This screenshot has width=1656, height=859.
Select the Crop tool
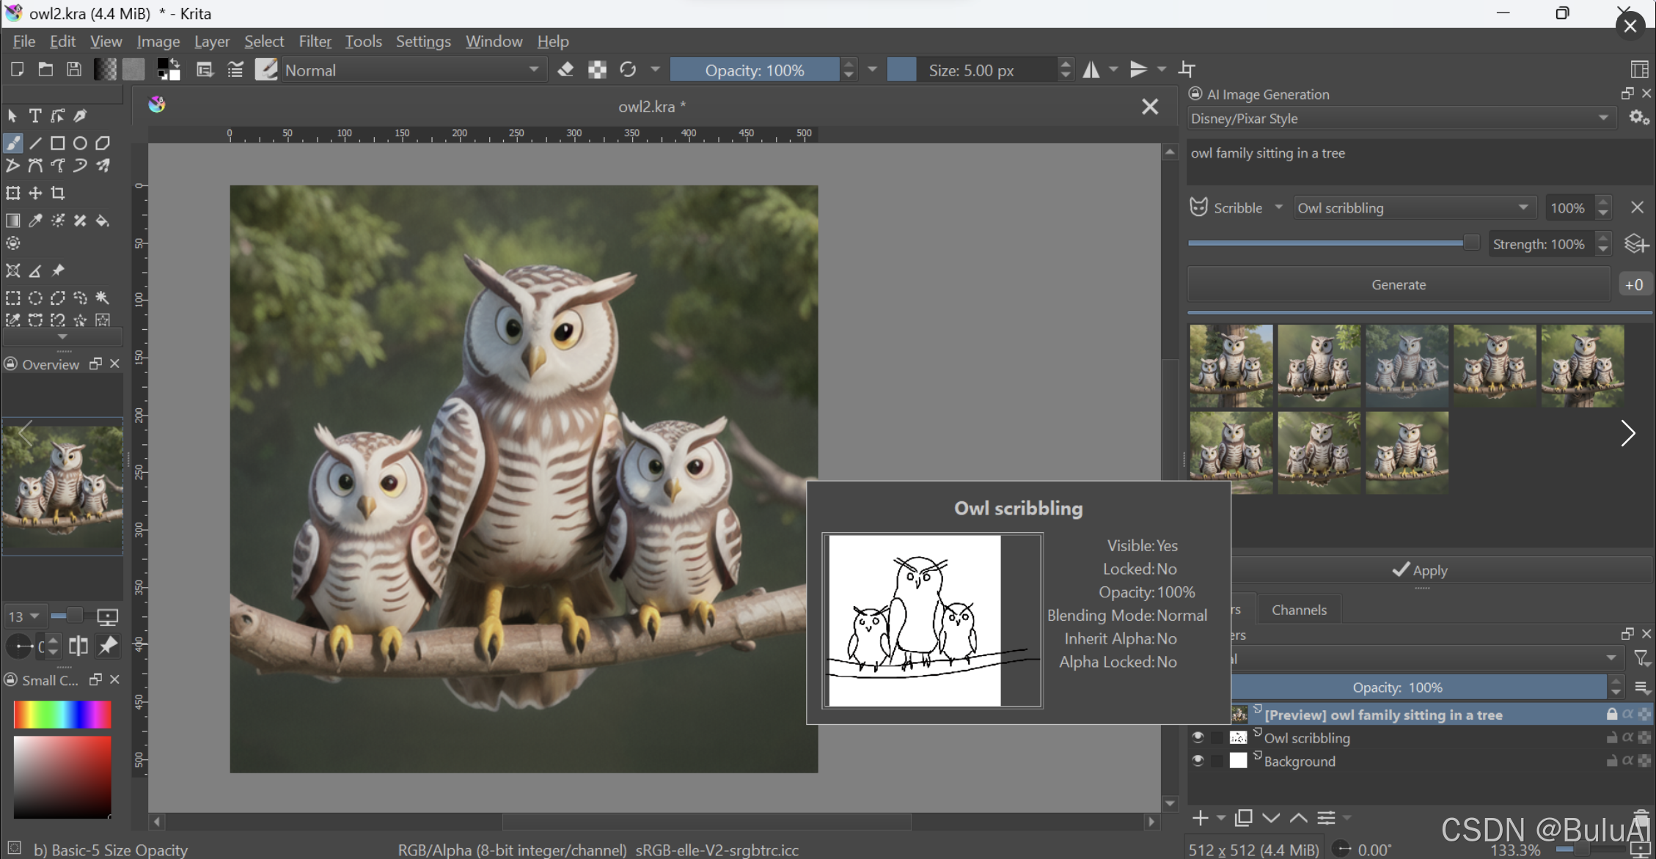(58, 193)
